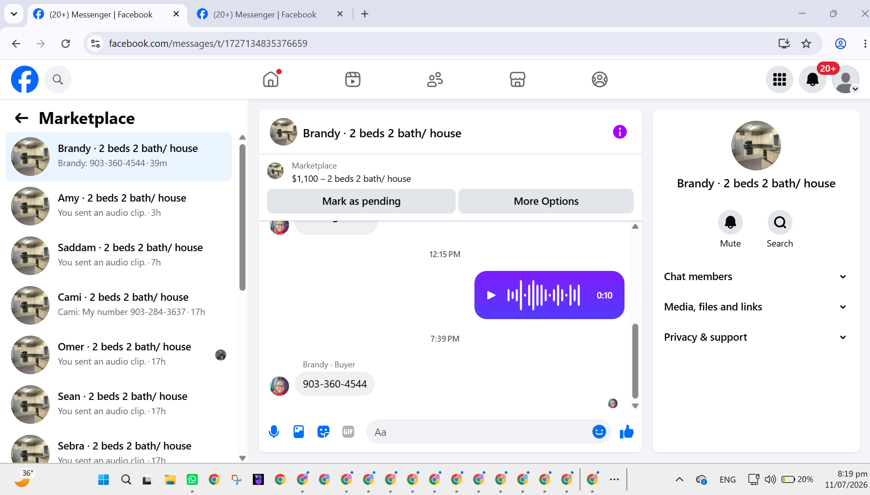Click the chat list scroll down arrow
The image size is (870, 495).
tap(242, 458)
